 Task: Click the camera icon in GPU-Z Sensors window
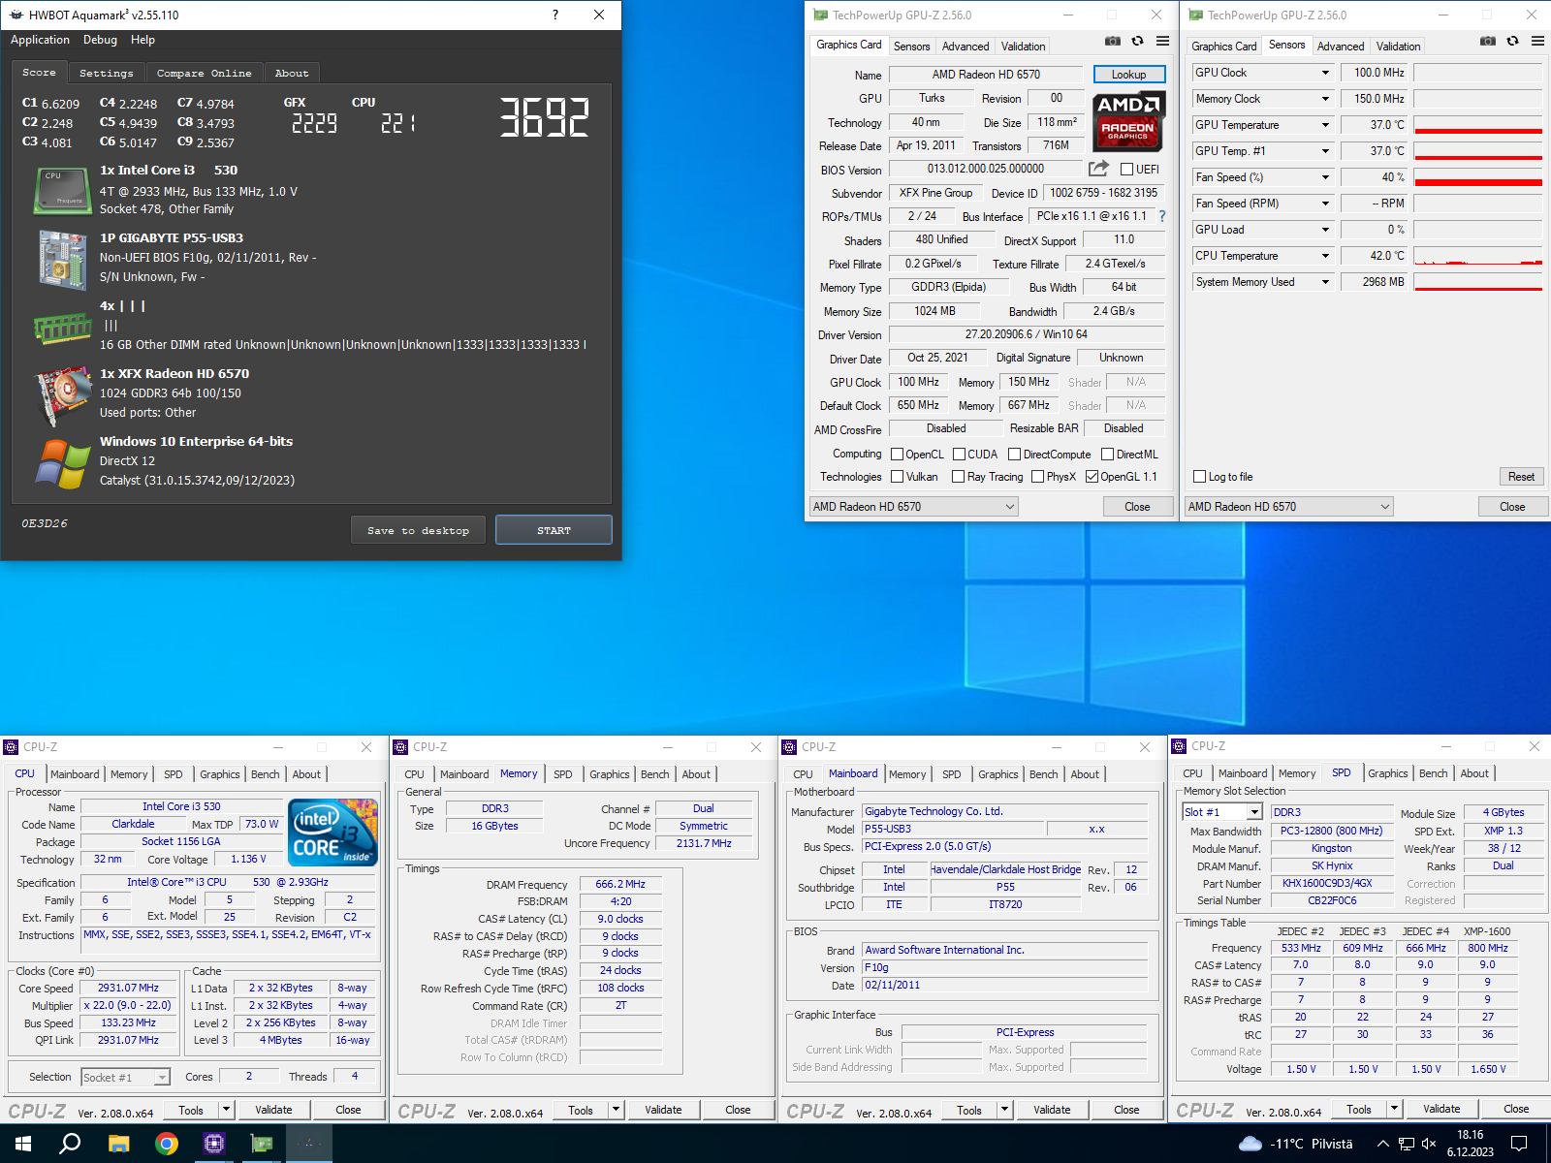coord(1488,42)
